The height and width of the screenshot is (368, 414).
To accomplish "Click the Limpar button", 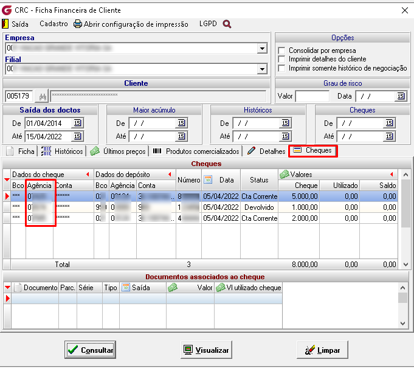I will (322, 350).
